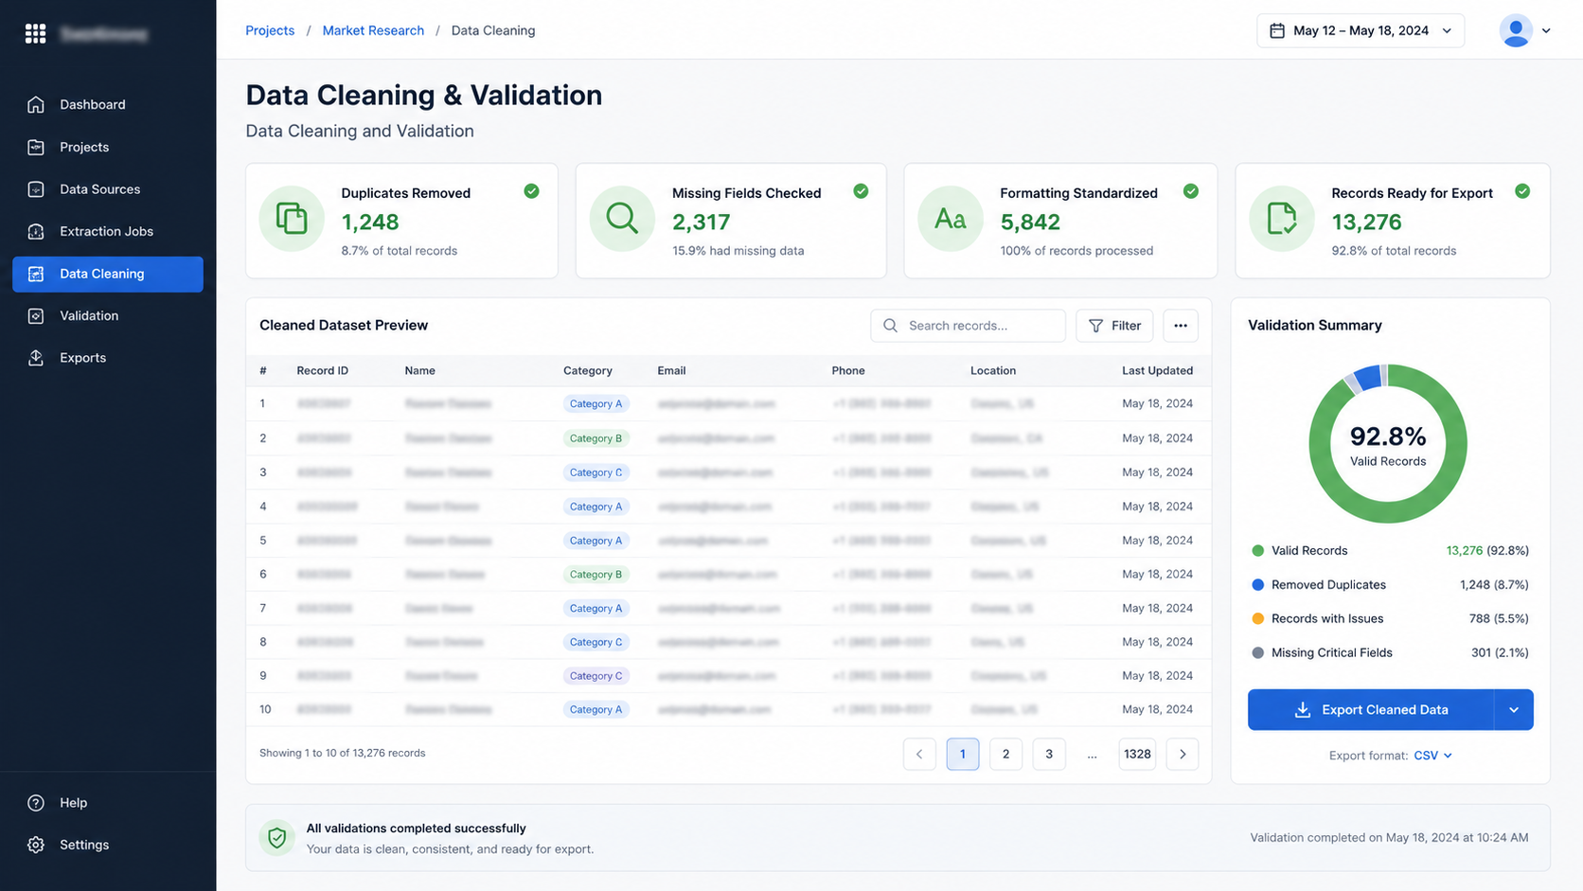This screenshot has height=891, width=1583.
Task: Click previous page arrow in pagination
Action: (919, 754)
